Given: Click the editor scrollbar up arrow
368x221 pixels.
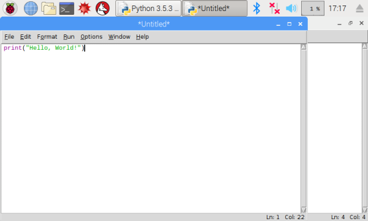Looking at the screenshot, I should [x=304, y=47].
